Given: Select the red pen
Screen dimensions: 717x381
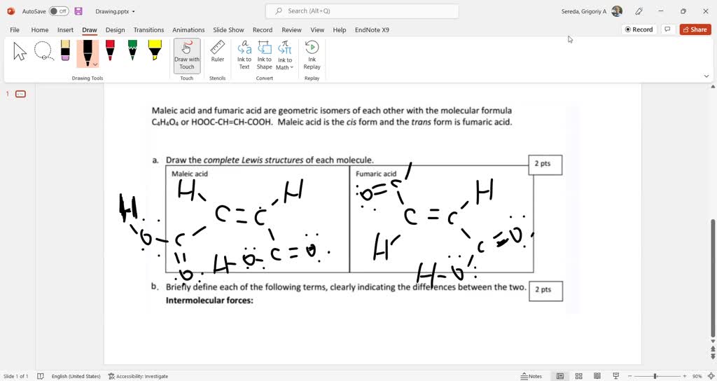Looking at the screenshot, I should click(x=110, y=50).
